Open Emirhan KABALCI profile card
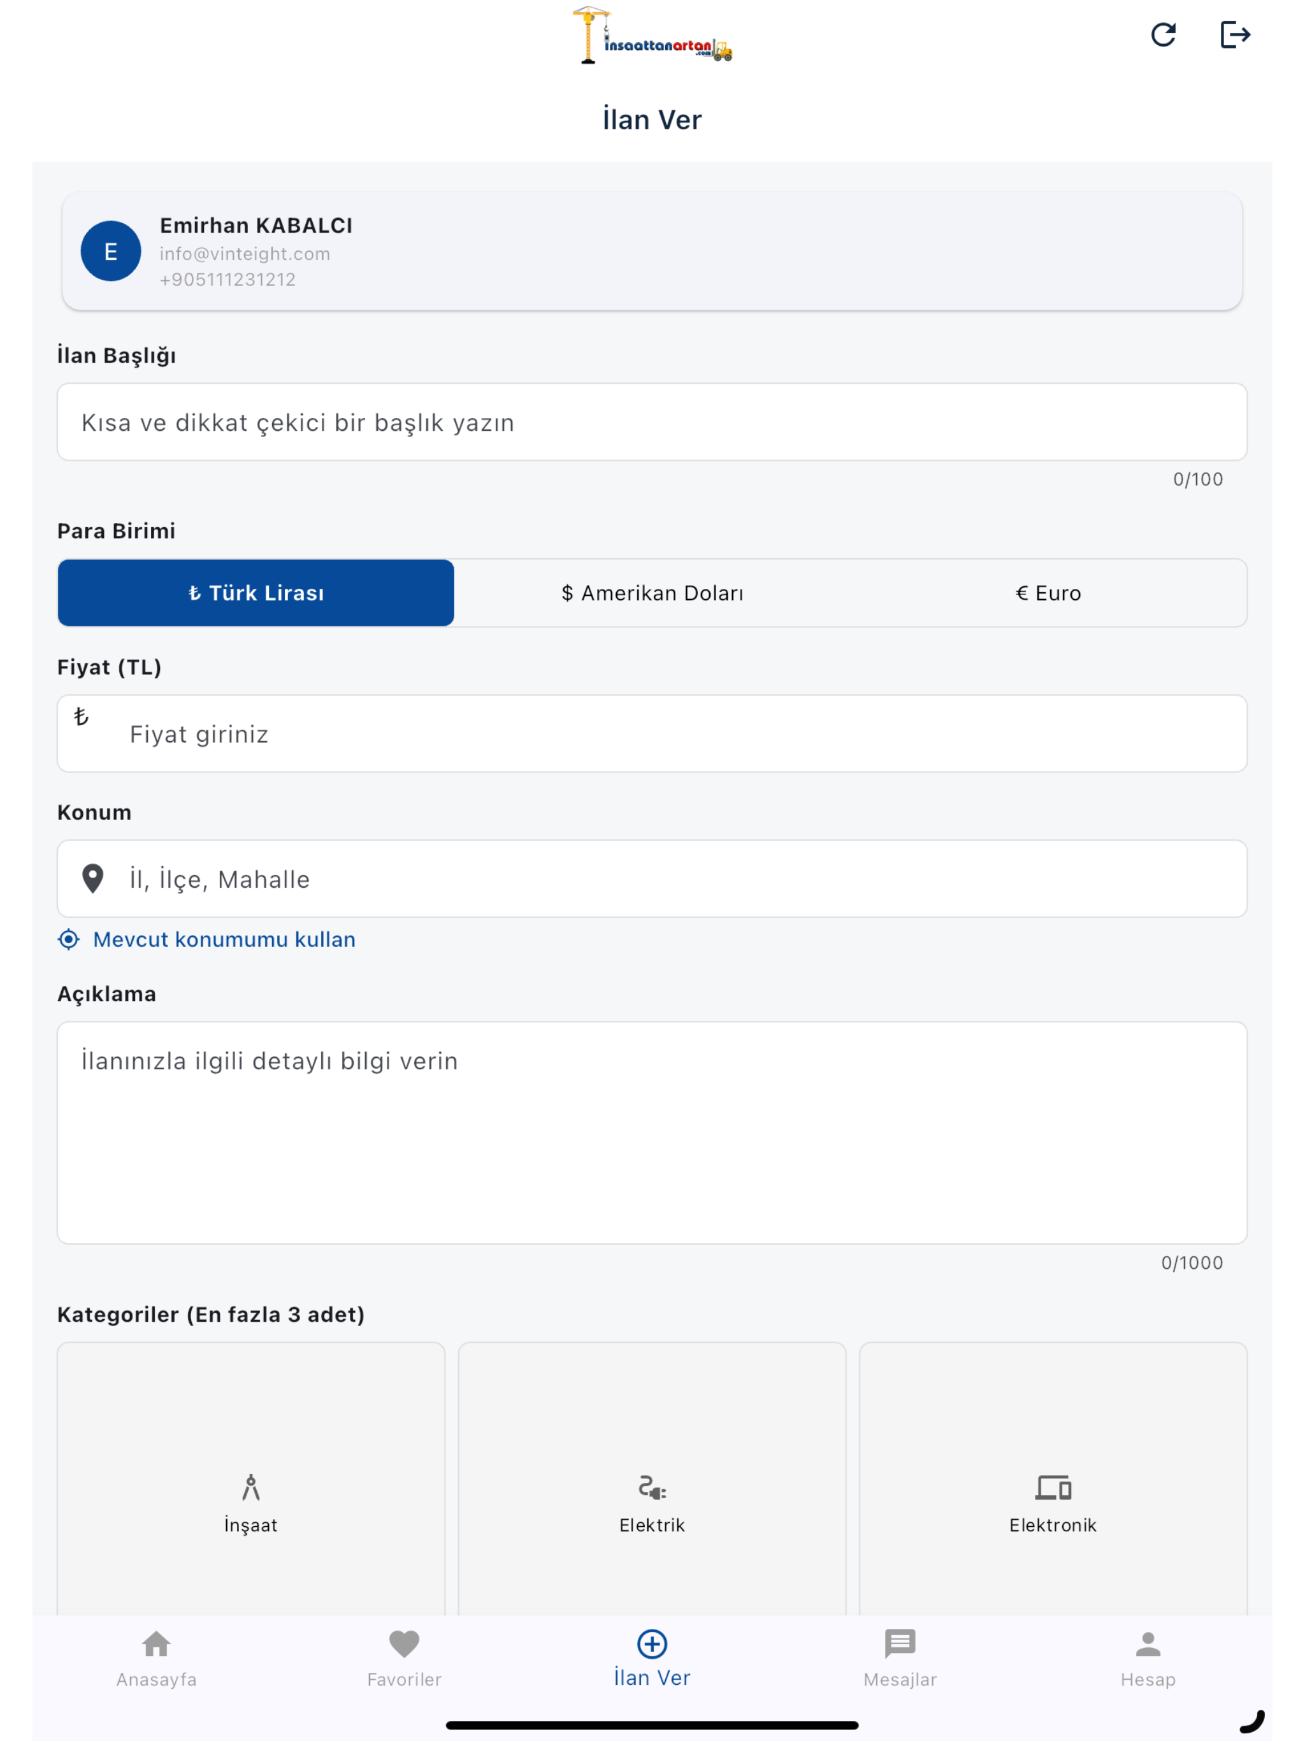This screenshot has height=1741, width=1305. coord(652,251)
